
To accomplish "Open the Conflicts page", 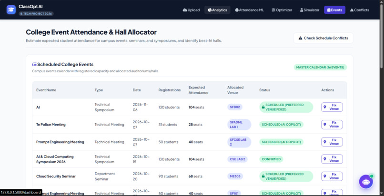I will (x=360, y=10).
